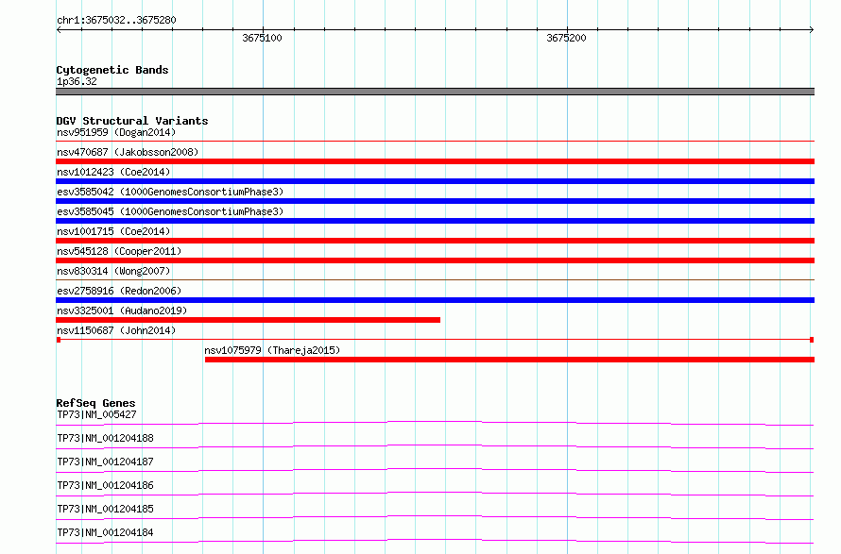
Task: Click the red bar for nsv470687
Action: click(435, 161)
